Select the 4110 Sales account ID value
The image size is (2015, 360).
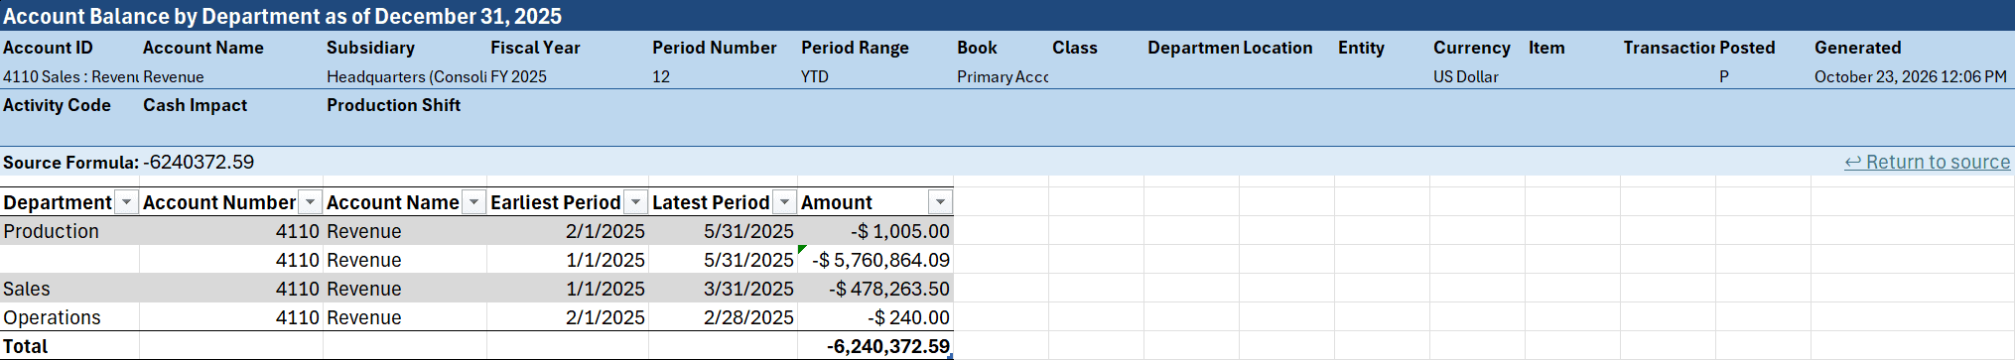pos(69,76)
